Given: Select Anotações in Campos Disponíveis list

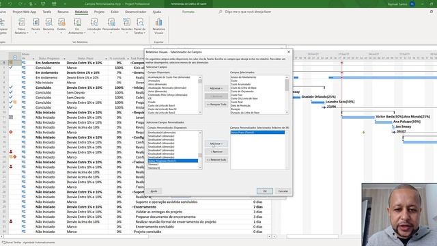Looking at the screenshot, I should [154, 81].
